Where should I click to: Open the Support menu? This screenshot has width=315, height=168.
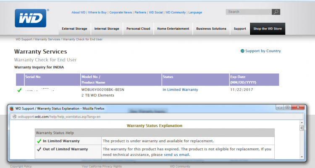[x=240, y=29]
